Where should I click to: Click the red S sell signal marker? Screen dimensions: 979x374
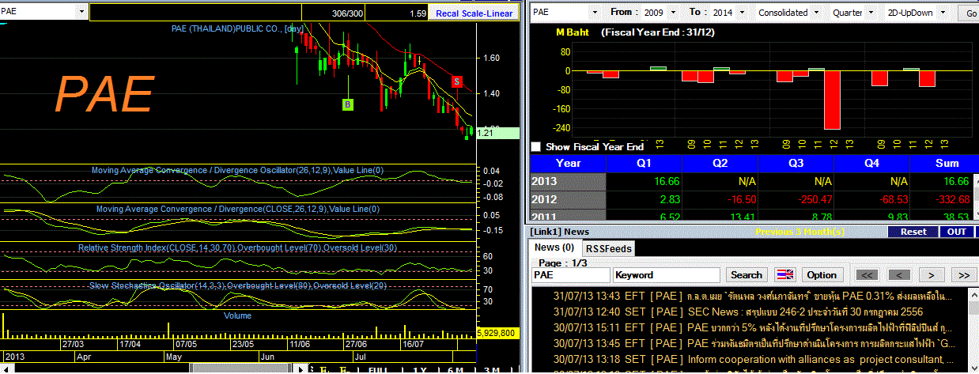(x=457, y=81)
